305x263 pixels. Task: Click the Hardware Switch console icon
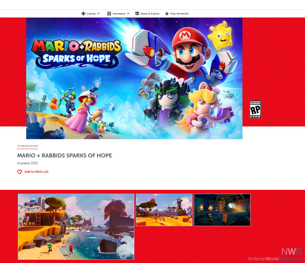pyautogui.click(x=109, y=14)
